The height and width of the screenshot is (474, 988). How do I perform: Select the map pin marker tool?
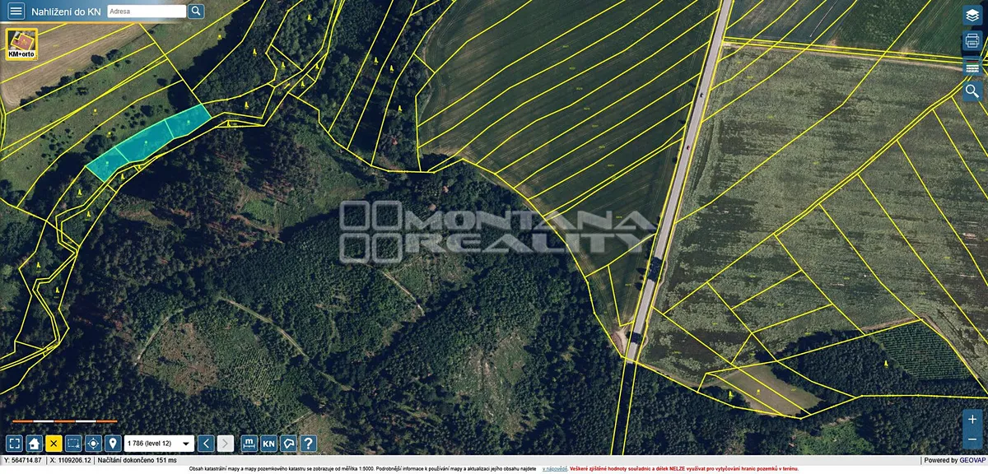pos(113,444)
